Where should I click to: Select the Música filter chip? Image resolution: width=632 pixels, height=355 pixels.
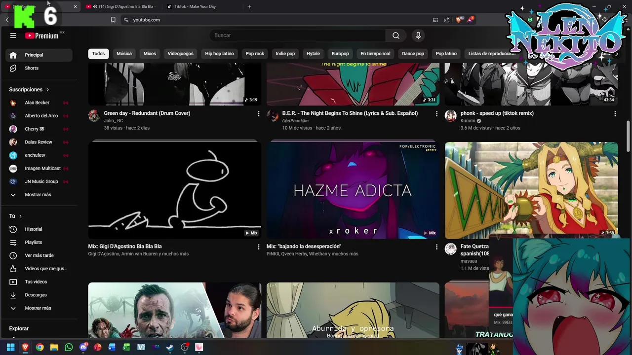tap(124, 54)
